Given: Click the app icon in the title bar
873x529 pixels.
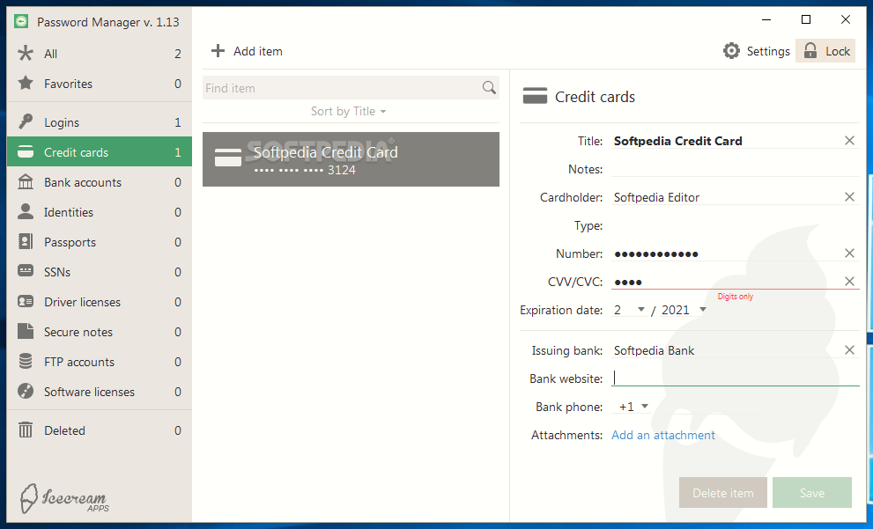Looking at the screenshot, I should pos(21,22).
